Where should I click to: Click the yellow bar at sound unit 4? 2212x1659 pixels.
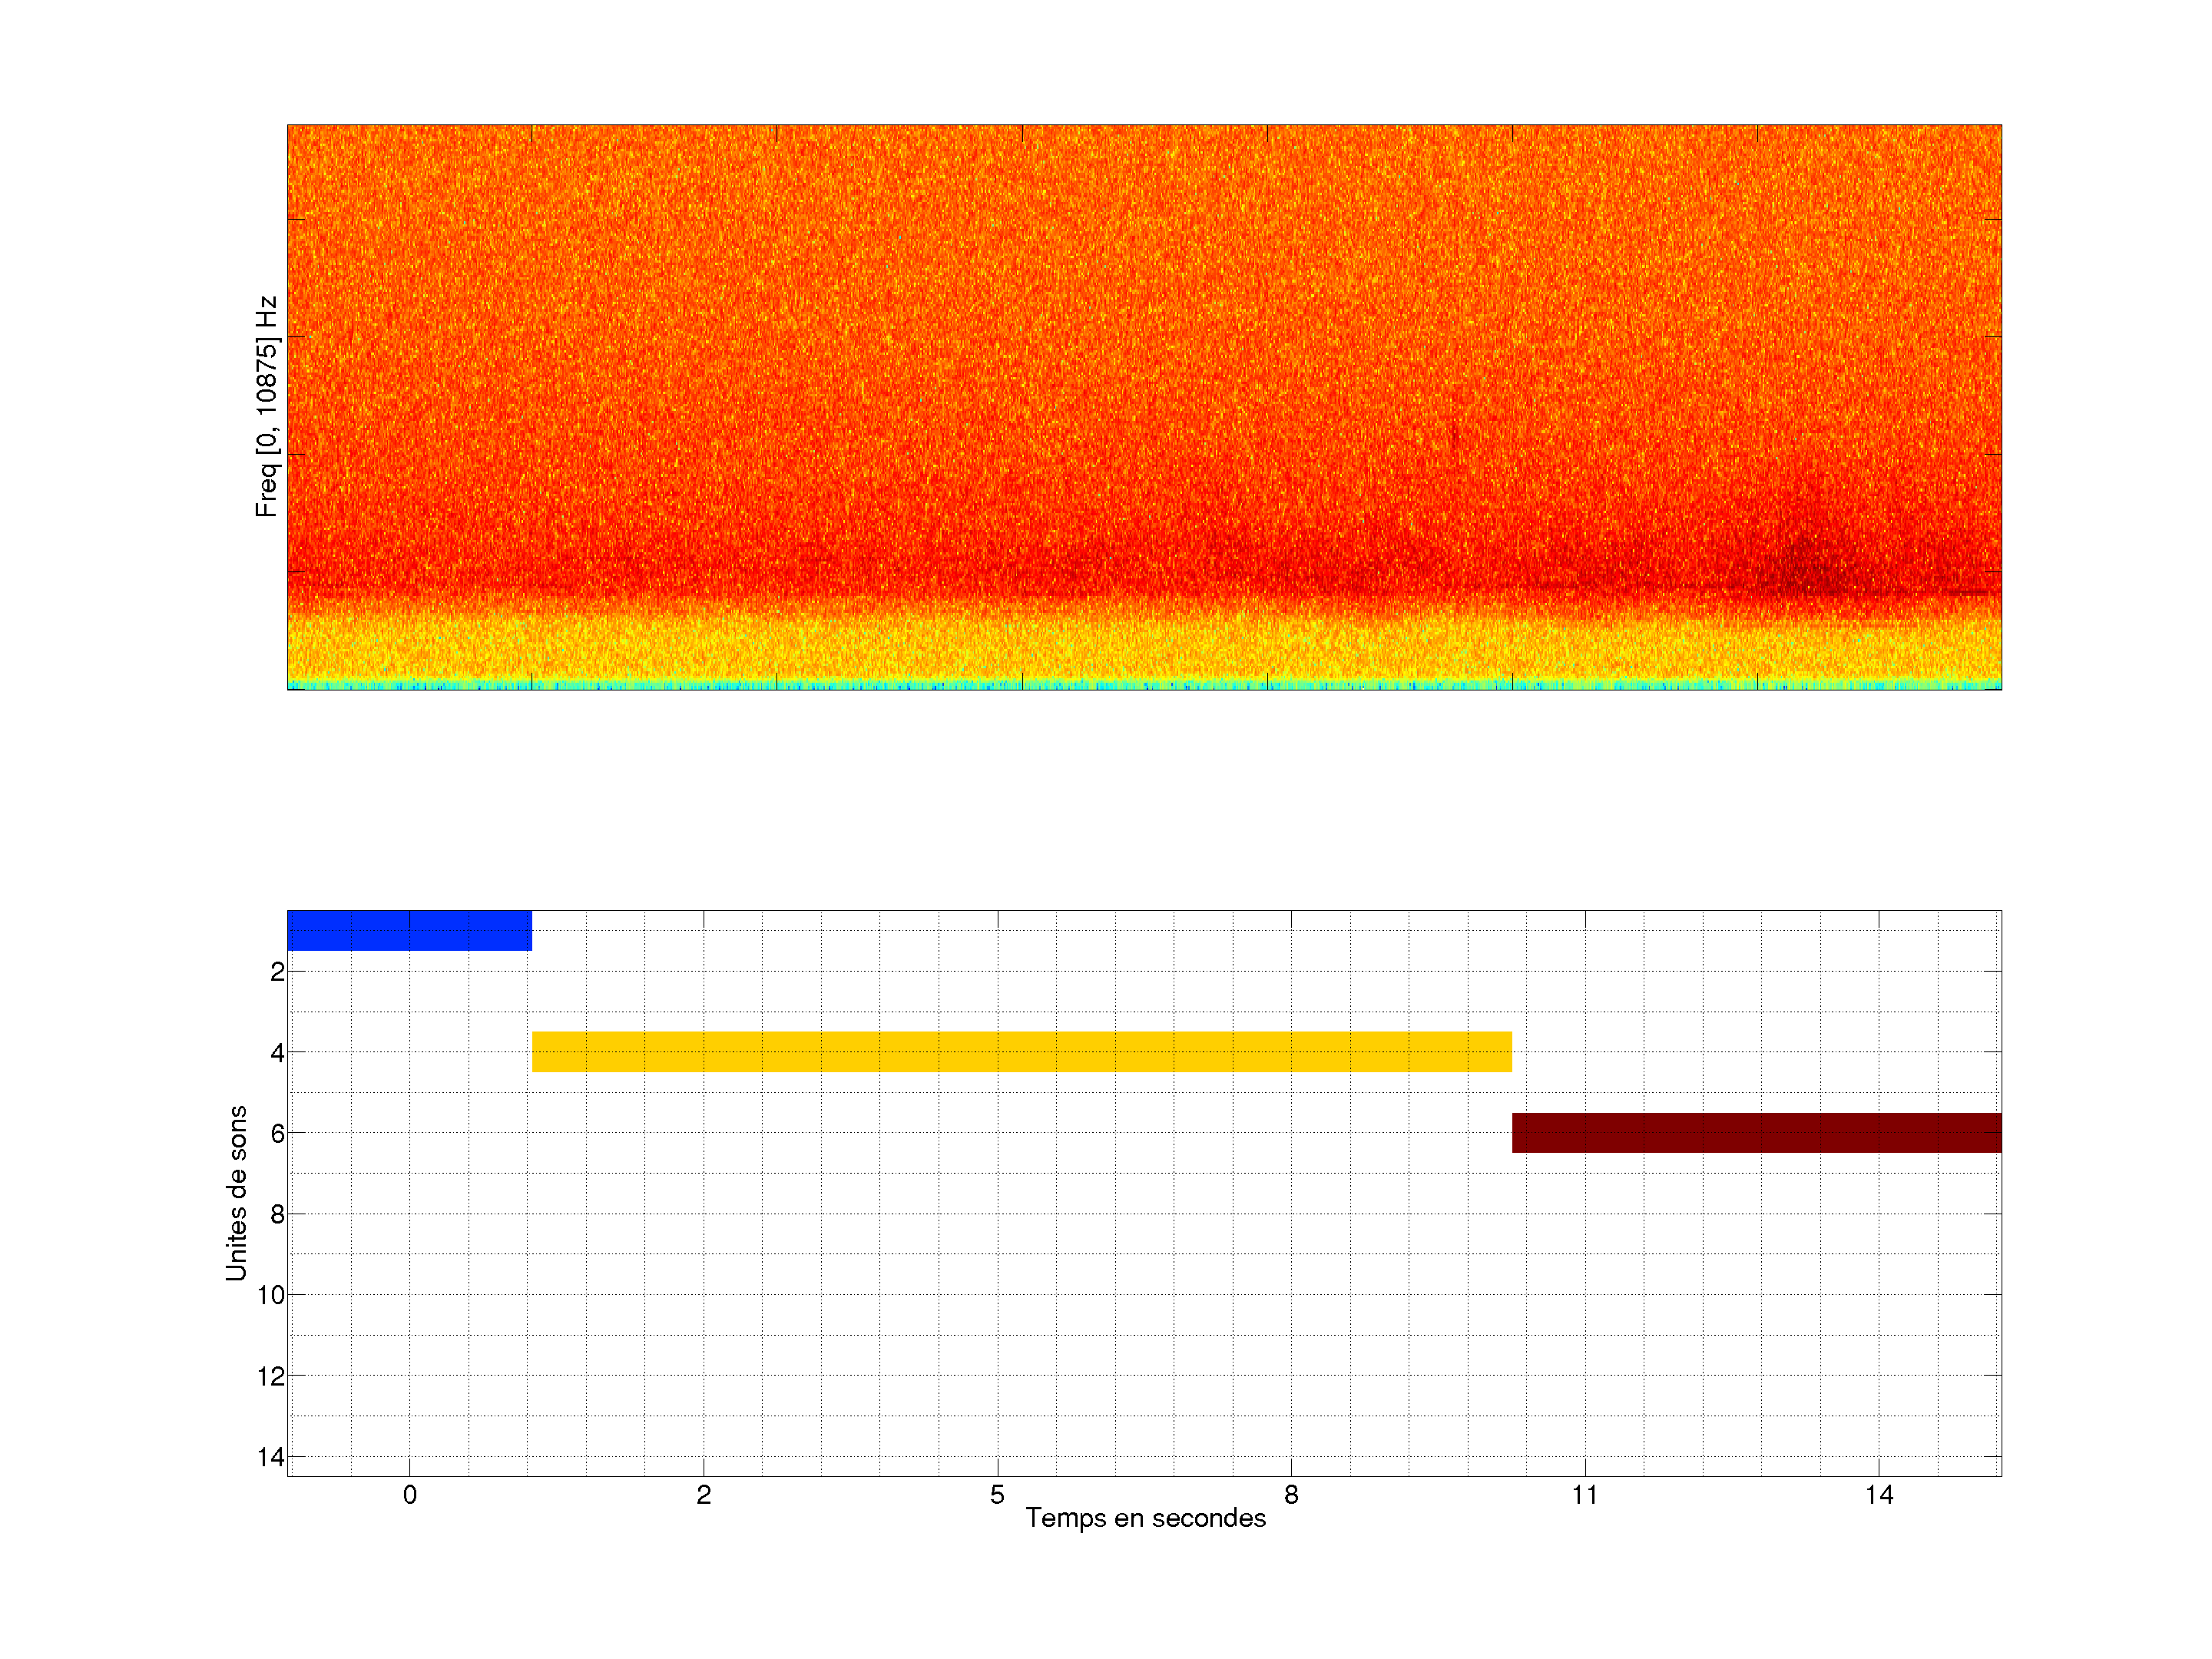tap(1021, 1051)
